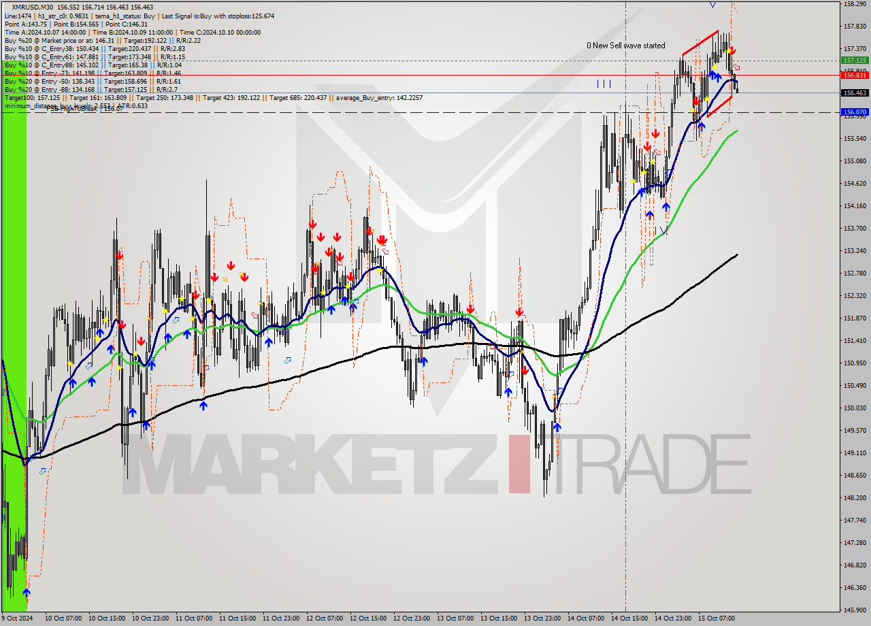This screenshot has width=871, height=626.
Task: Click 'Target100: 157.125' text
Action: point(31,97)
